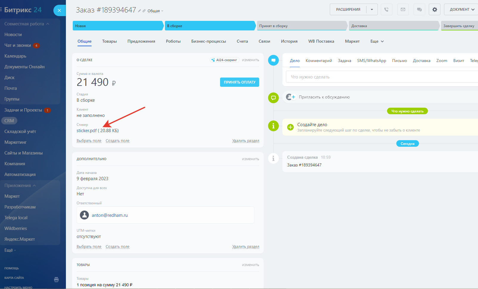The image size is (478, 289).
Task: Click the phone call icon button
Action: (386, 10)
